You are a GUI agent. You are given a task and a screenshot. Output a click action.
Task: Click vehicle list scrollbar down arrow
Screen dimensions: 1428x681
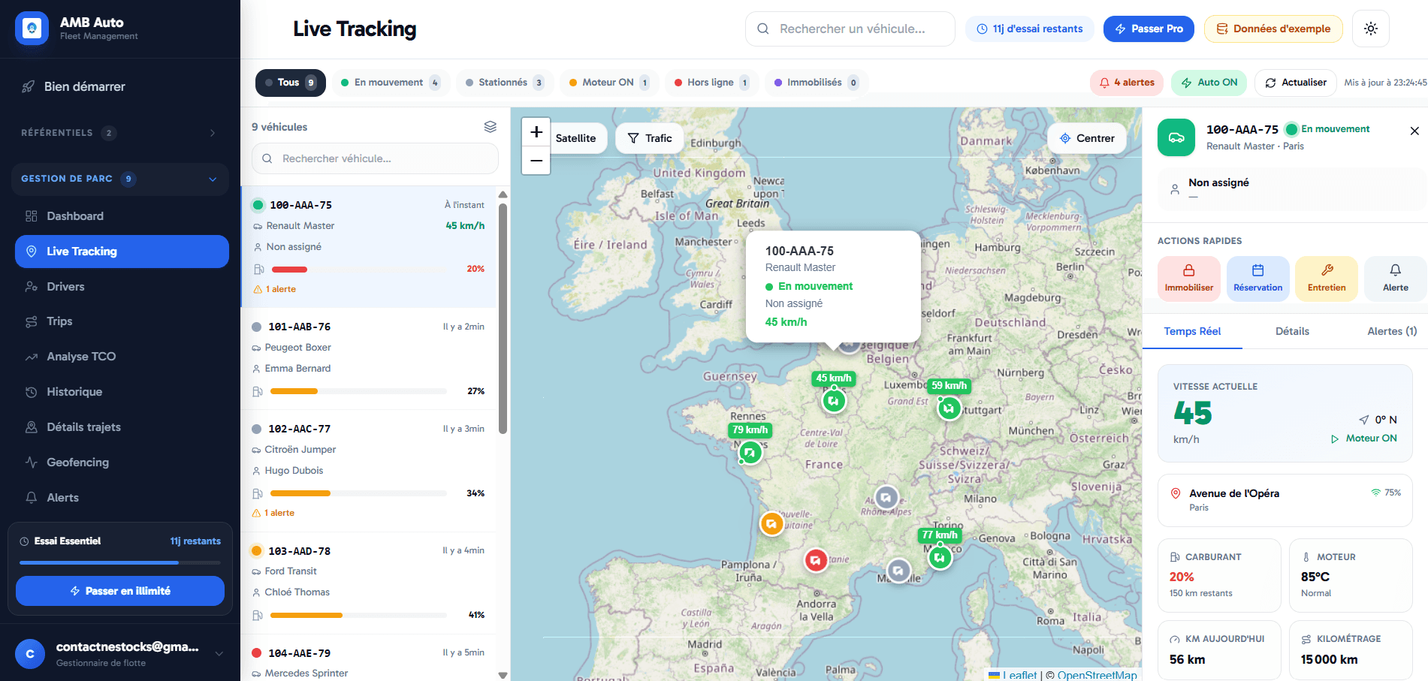pos(503,675)
